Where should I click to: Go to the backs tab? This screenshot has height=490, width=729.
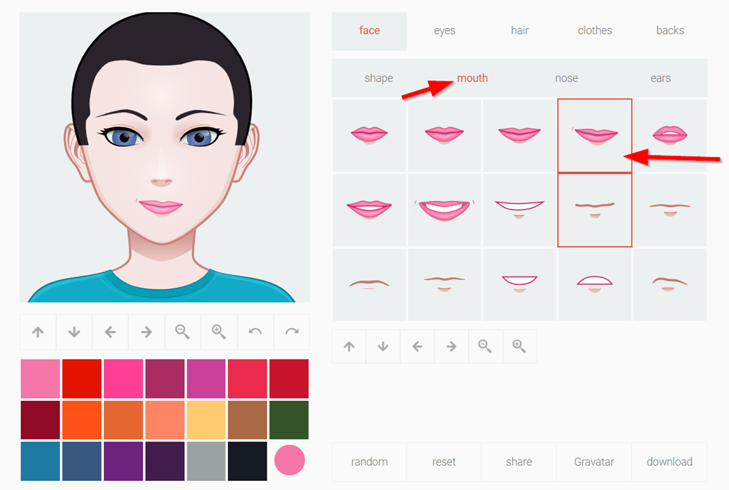670,30
